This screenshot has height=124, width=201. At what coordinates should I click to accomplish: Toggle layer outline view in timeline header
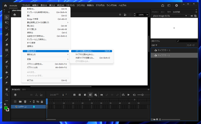(x=34, y=102)
